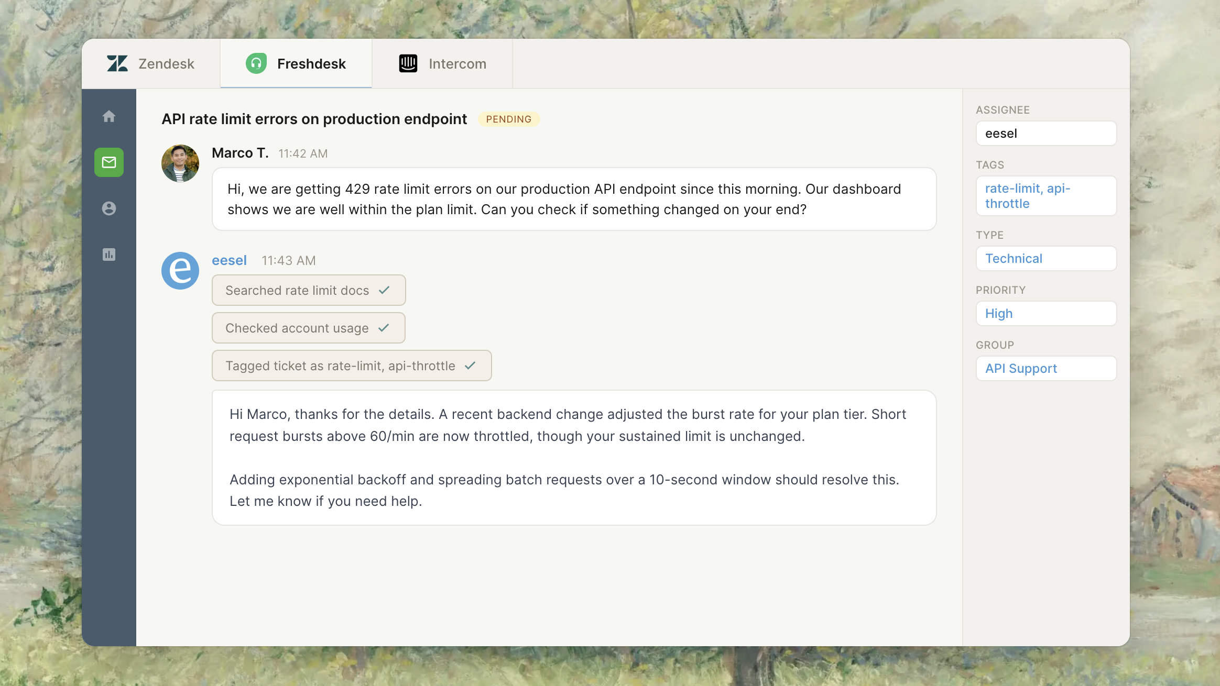Screen dimensions: 1220x686
Task: Open the Priority selector showing High
Action: pos(1046,313)
